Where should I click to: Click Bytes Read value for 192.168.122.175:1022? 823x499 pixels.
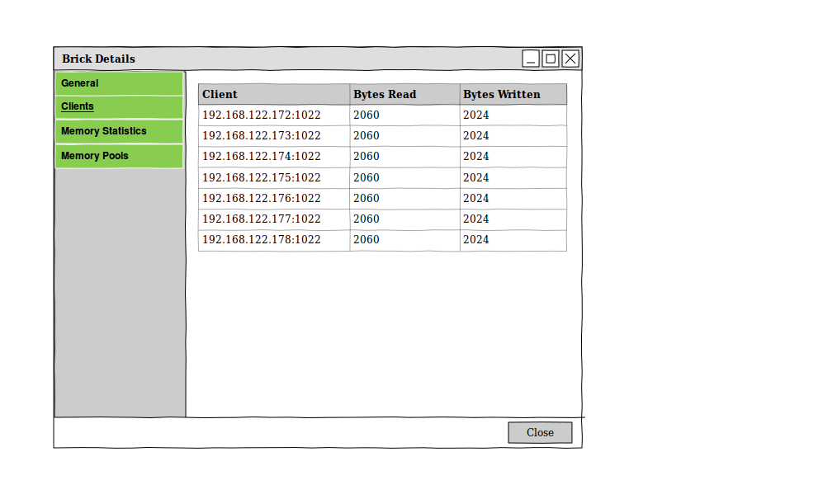click(x=367, y=177)
